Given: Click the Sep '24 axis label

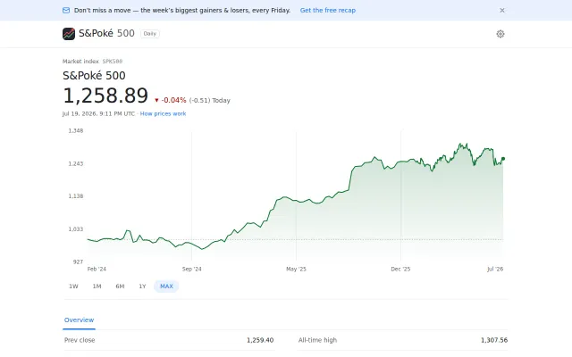Looking at the screenshot, I should [x=192, y=270].
